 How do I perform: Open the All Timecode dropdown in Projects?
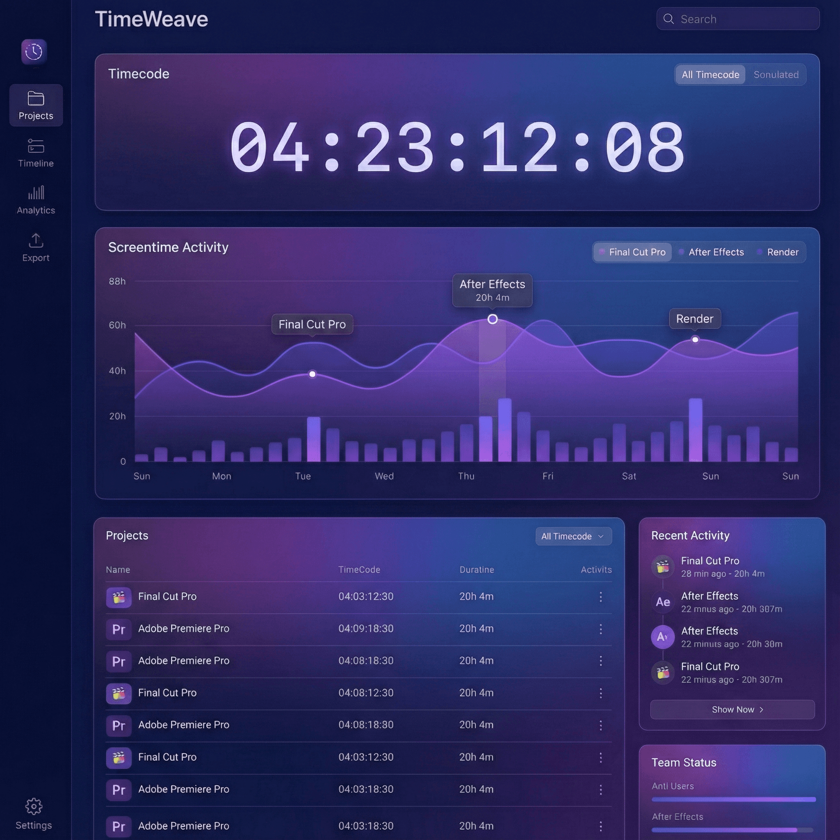click(x=573, y=536)
